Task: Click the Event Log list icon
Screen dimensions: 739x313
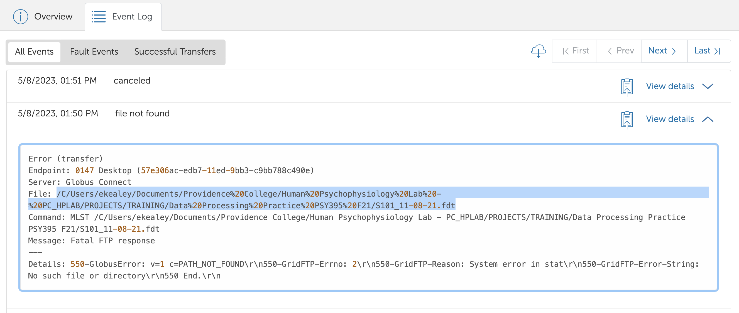Action: (99, 17)
